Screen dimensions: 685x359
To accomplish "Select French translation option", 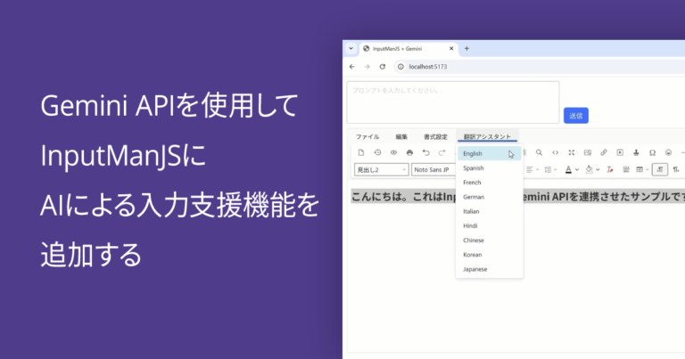I will click(x=490, y=183).
